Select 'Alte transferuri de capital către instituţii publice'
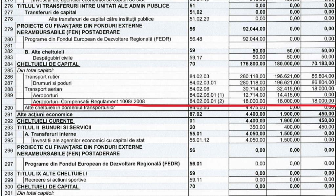 click(x=101, y=19)
